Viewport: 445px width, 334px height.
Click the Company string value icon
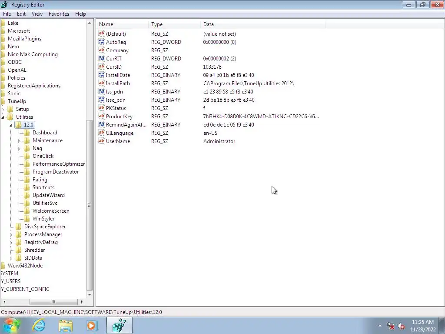(x=102, y=50)
